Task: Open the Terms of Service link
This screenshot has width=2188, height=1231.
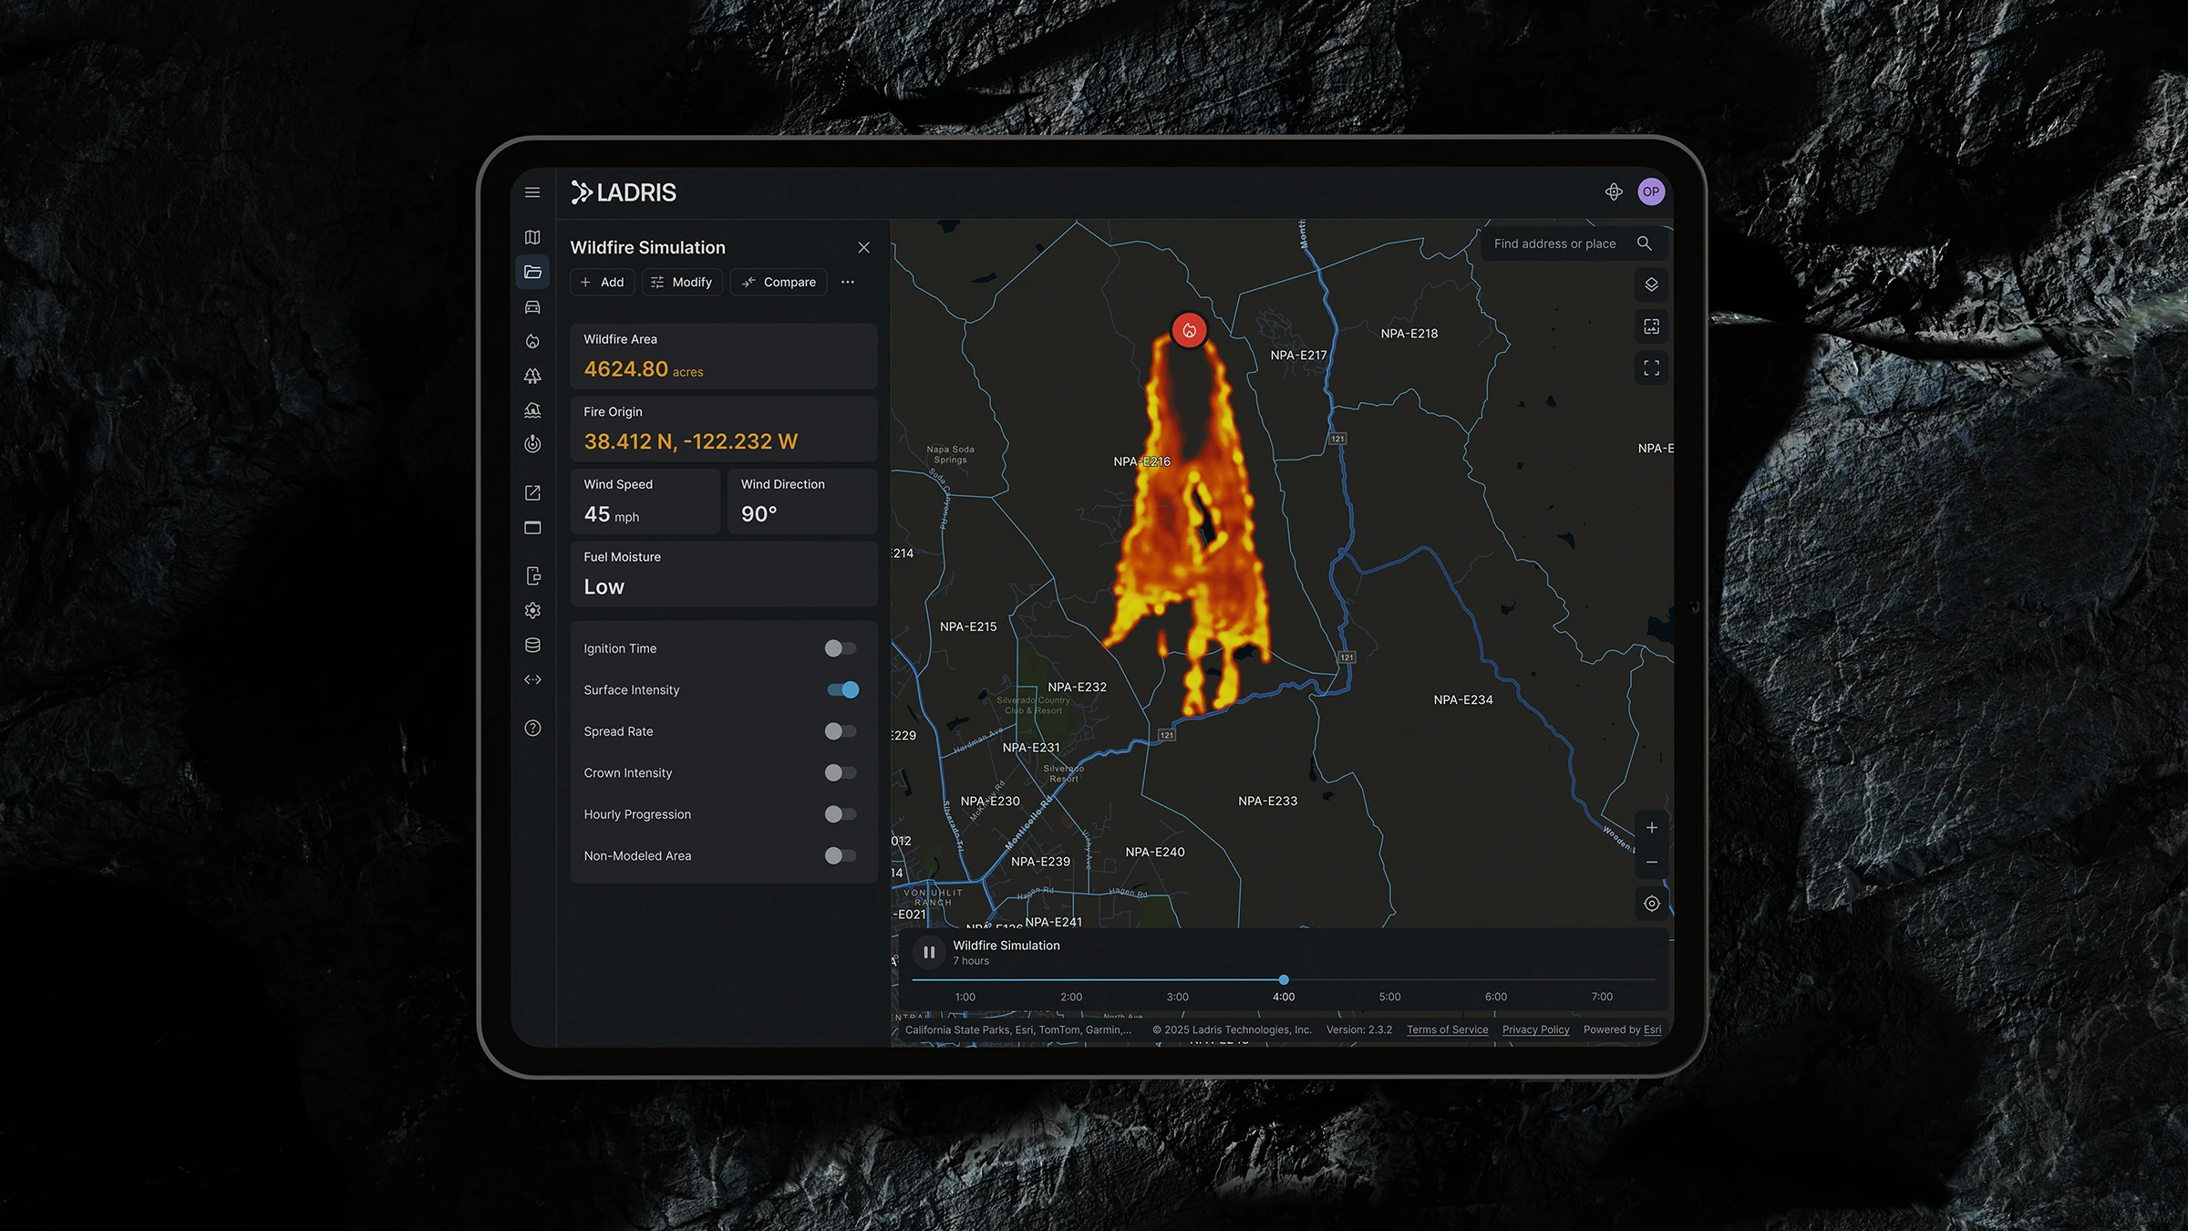Action: (x=1446, y=1029)
